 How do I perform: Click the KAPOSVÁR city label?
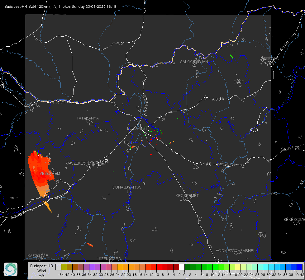[38, 255]
